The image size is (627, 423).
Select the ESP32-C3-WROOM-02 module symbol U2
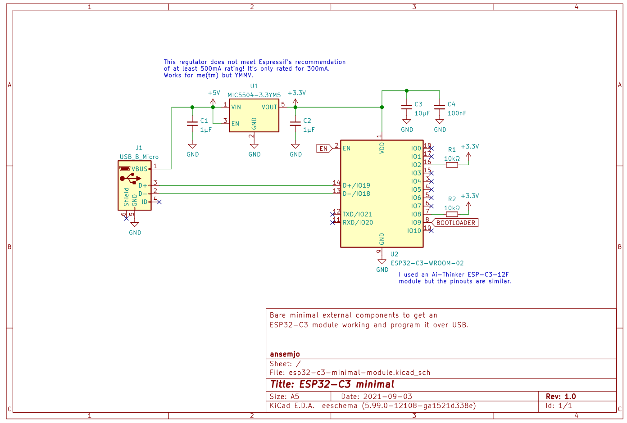tap(382, 193)
